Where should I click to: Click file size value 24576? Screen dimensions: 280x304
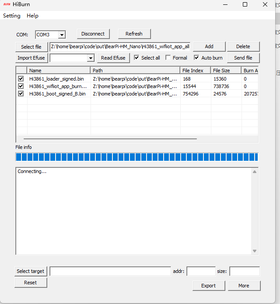click(220, 94)
